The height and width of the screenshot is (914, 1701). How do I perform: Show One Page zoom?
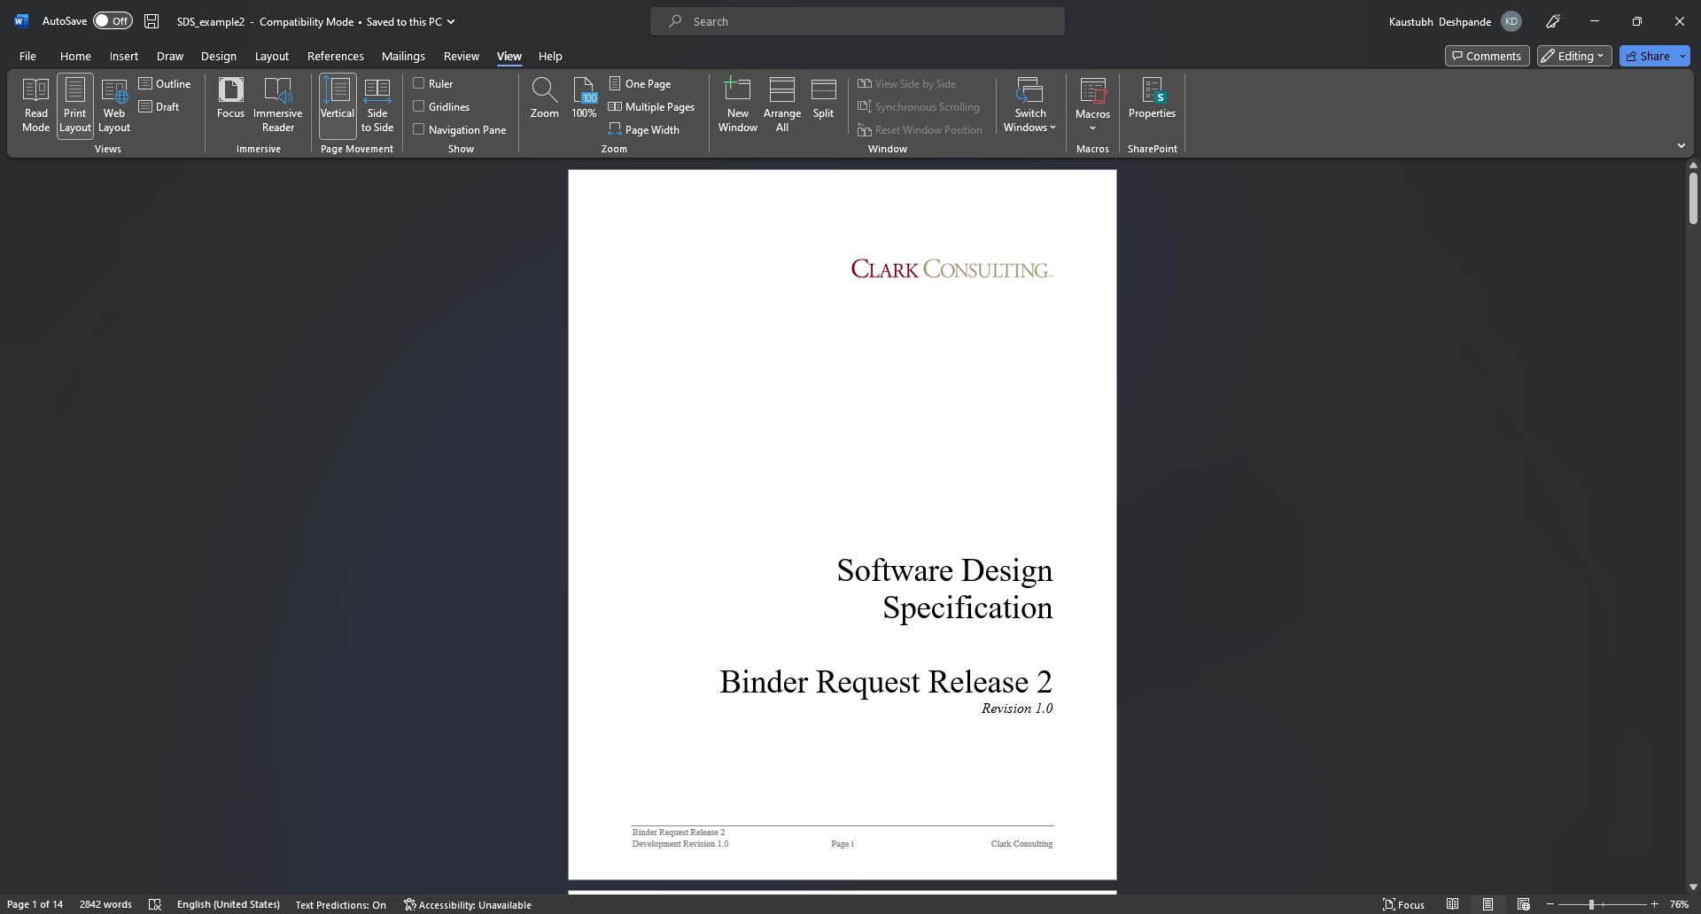coord(640,83)
